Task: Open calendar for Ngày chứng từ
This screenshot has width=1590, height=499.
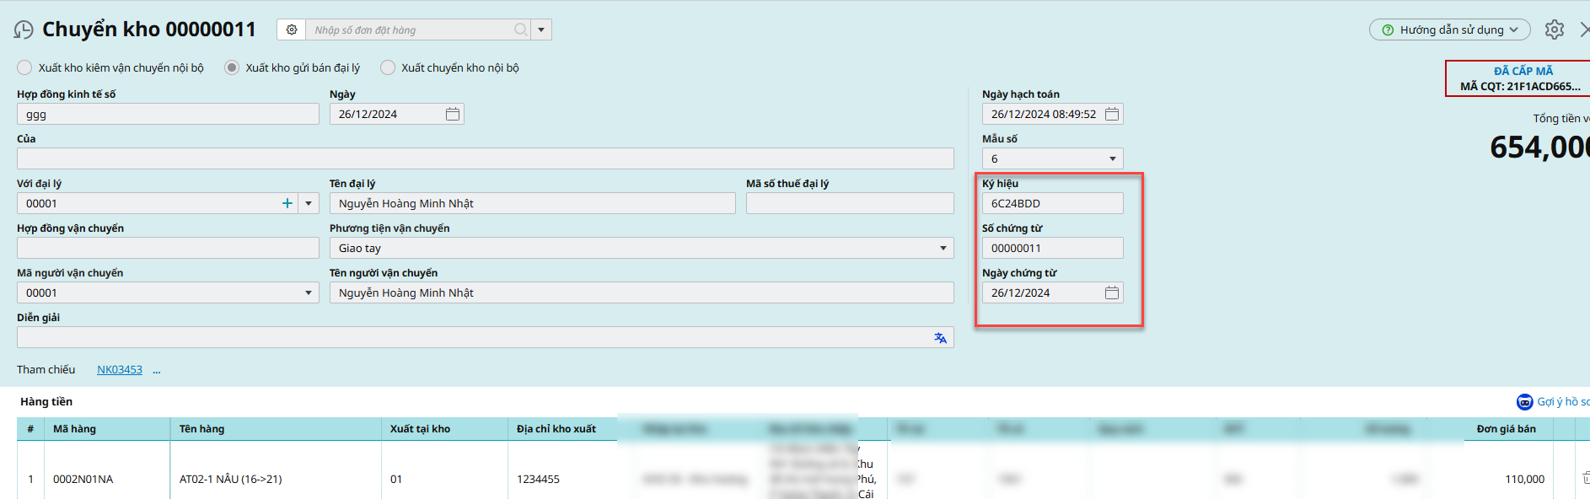Action: 1112,293
